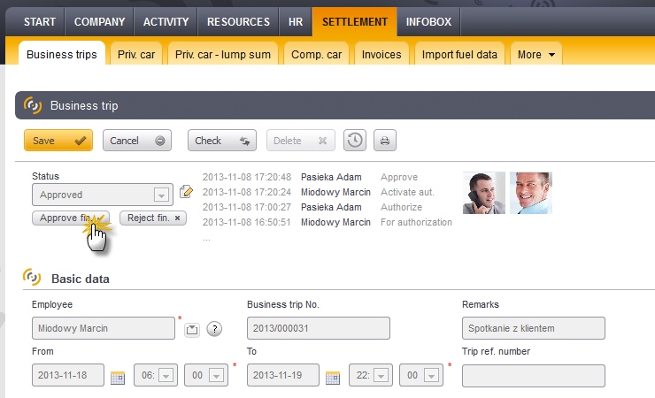Open the To date calendar picker
This screenshot has width=655, height=398.
[333, 377]
